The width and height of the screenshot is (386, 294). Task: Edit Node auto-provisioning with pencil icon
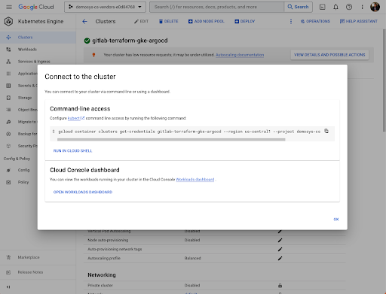pyautogui.click(x=280, y=240)
